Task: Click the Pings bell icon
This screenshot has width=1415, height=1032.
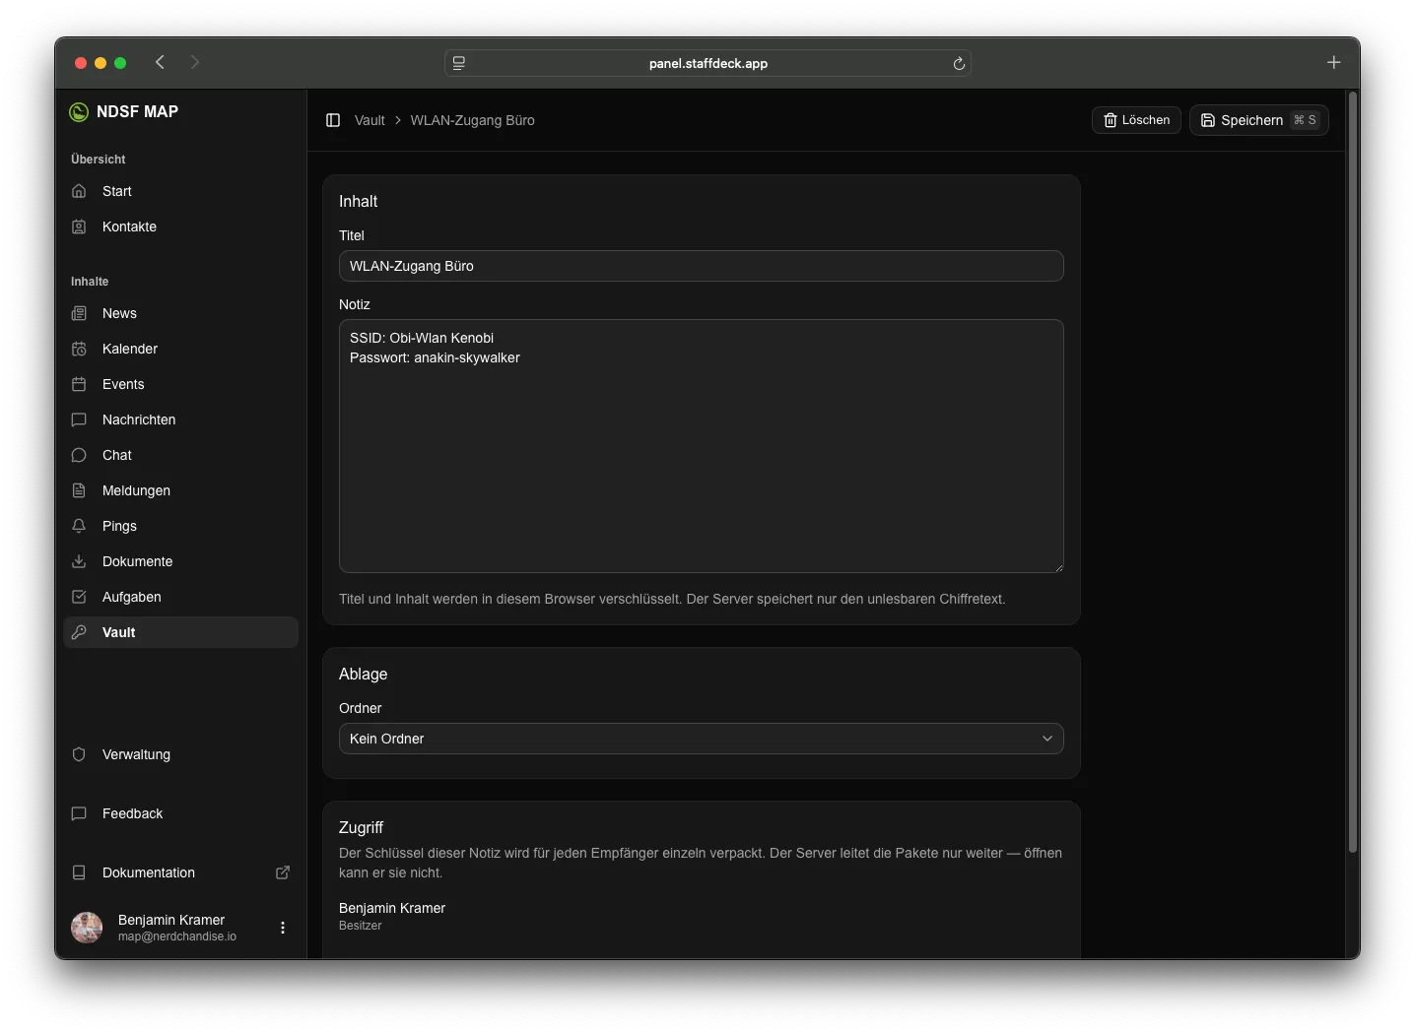Action: click(79, 526)
